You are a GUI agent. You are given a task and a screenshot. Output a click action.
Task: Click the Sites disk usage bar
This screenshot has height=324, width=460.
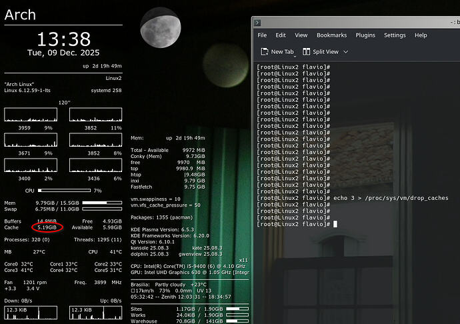tap(237, 309)
